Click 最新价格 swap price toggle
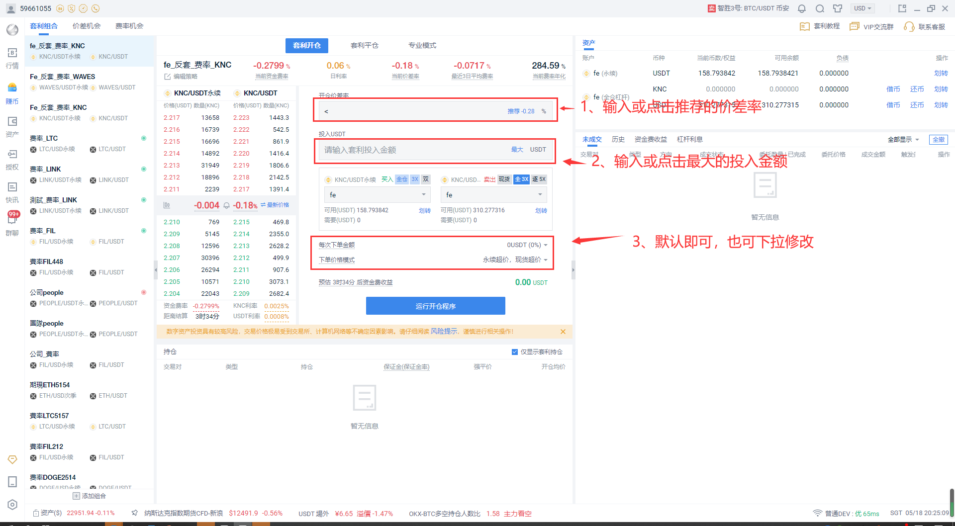The height and width of the screenshot is (526, 955). tap(275, 205)
